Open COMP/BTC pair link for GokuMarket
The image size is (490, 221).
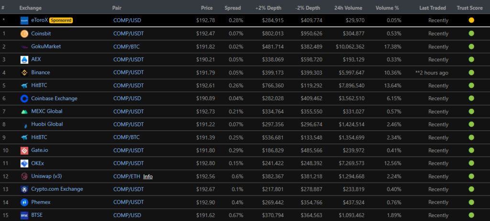point(126,47)
